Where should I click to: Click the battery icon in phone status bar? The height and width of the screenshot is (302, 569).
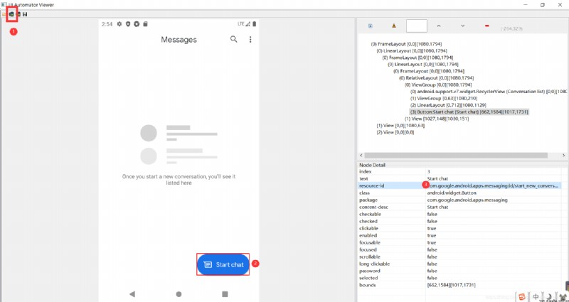(x=254, y=24)
